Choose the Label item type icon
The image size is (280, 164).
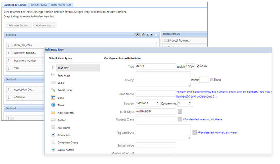pos(53,83)
